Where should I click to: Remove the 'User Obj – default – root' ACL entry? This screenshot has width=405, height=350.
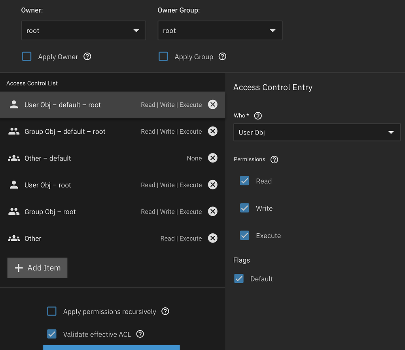click(x=213, y=105)
